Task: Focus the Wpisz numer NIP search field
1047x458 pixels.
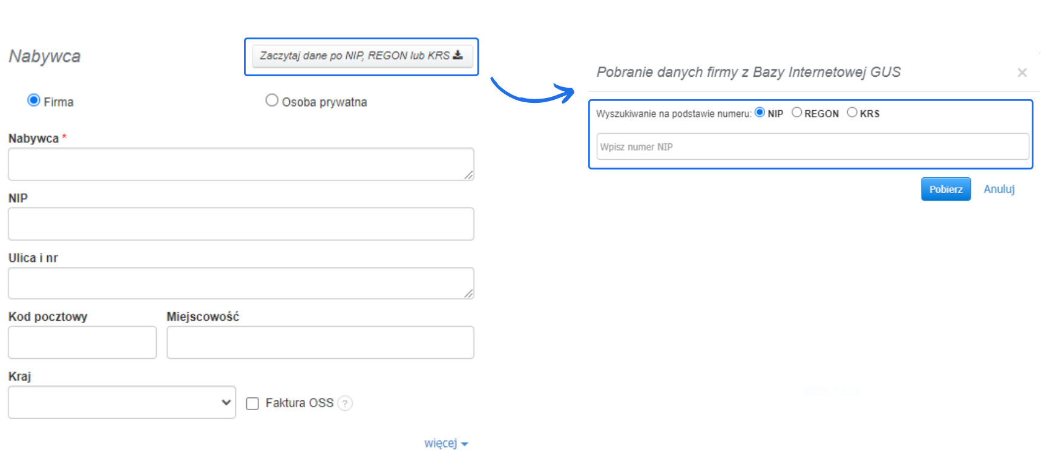Action: coord(812,147)
